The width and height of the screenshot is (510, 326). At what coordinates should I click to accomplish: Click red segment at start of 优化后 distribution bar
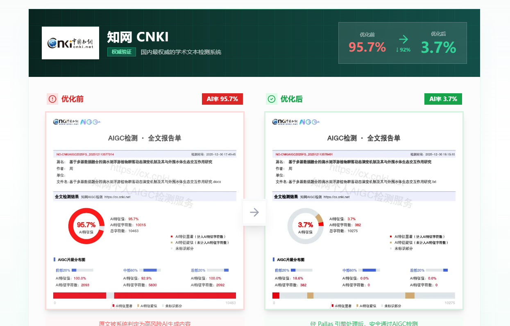pos(276,295)
